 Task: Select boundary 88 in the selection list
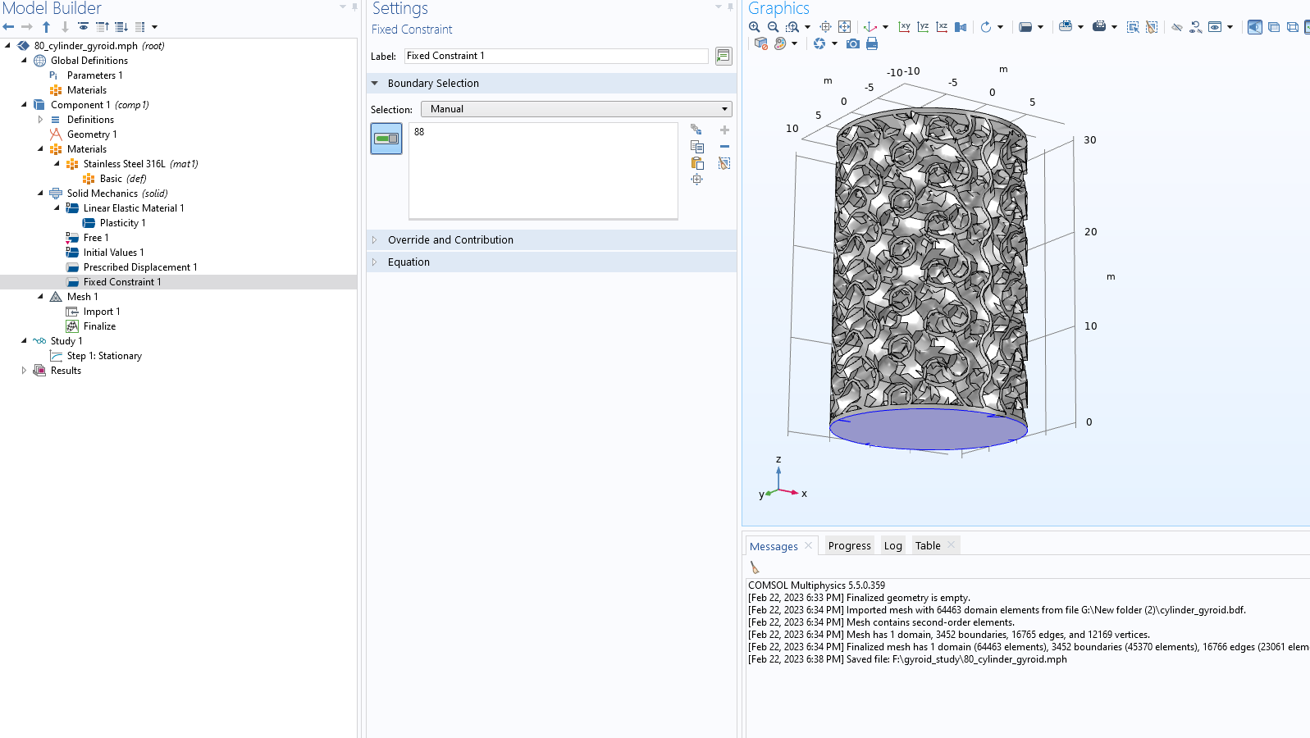pos(419,132)
